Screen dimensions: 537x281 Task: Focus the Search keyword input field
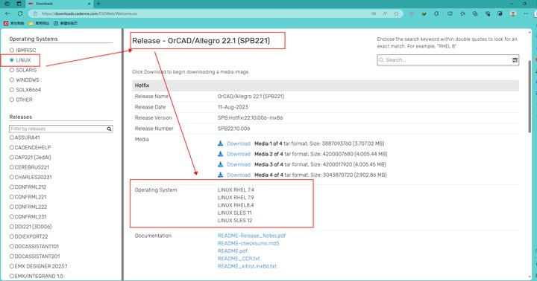click(445, 60)
